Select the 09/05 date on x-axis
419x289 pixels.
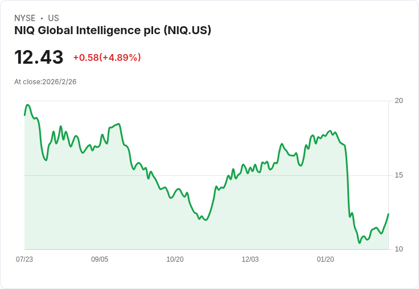[100, 259]
